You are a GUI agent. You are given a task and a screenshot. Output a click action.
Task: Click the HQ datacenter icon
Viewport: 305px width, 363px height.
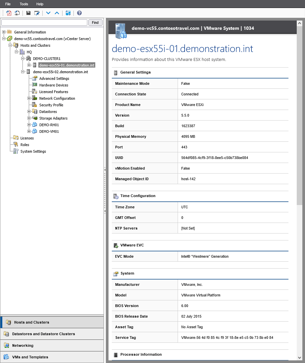(x=22, y=52)
